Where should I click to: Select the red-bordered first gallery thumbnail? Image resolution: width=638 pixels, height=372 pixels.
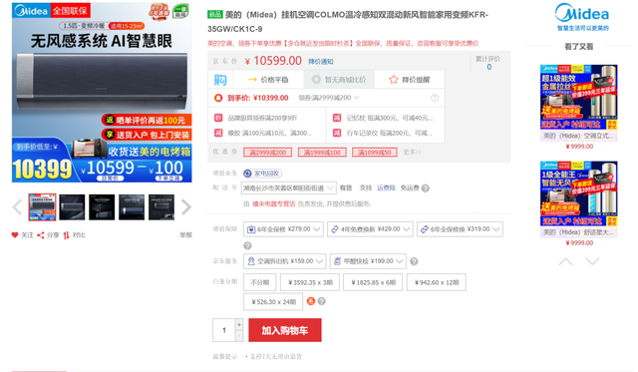tap(42, 207)
